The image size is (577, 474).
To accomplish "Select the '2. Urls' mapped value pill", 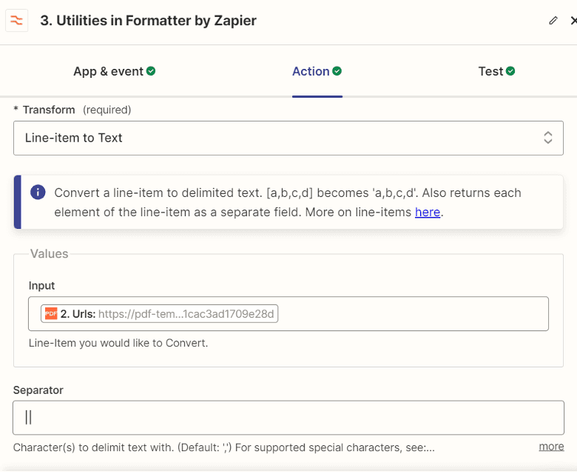I will click(160, 313).
